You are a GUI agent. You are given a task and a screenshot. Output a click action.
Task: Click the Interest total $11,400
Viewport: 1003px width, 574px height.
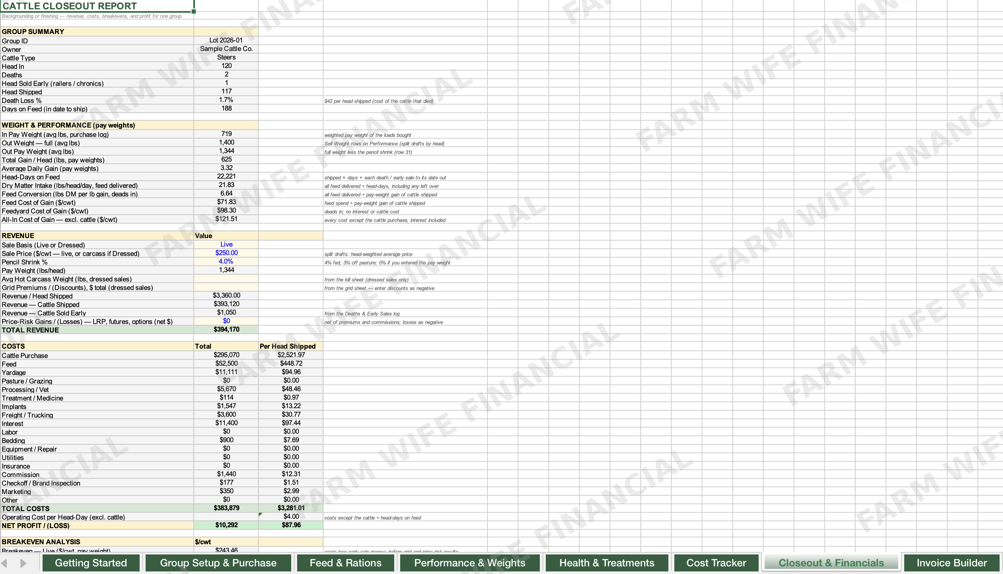point(226,423)
